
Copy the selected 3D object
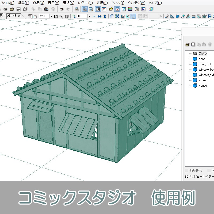point(199,44)
